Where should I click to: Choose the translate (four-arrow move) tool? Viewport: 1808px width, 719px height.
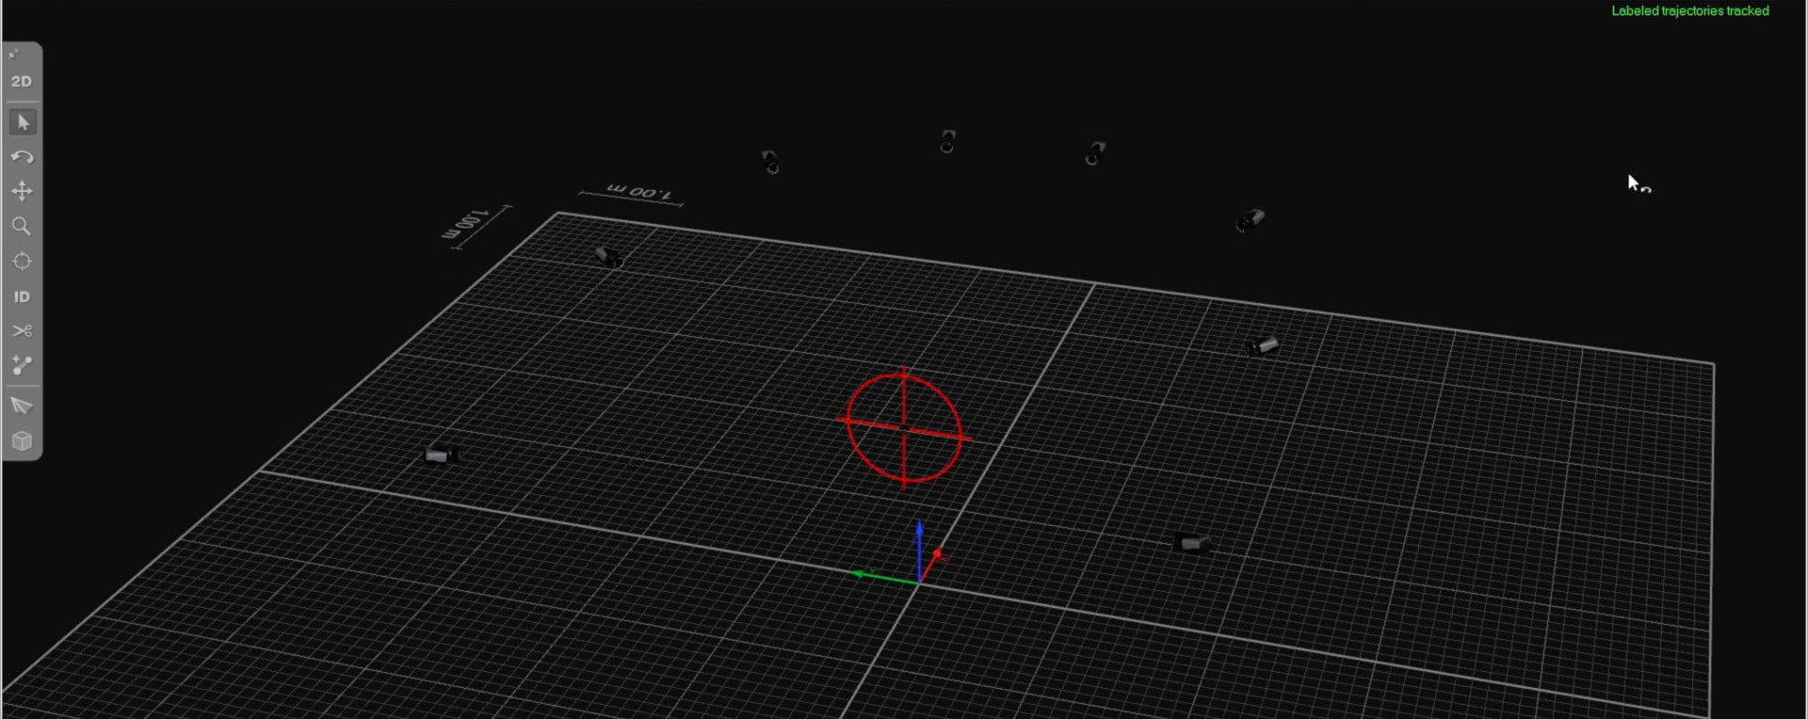22,192
